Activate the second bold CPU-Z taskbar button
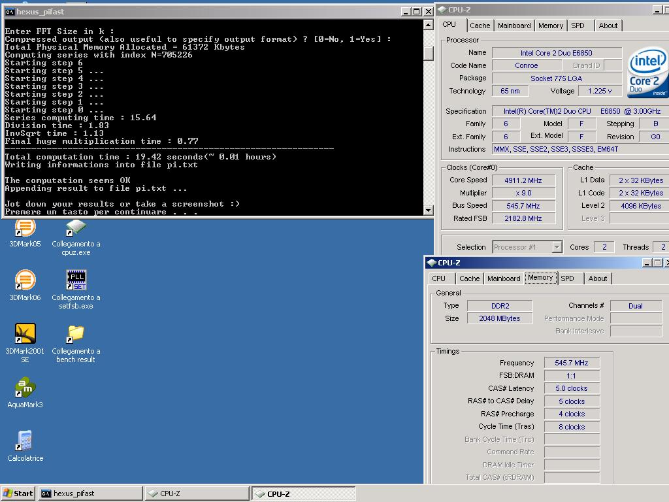 pos(303,494)
